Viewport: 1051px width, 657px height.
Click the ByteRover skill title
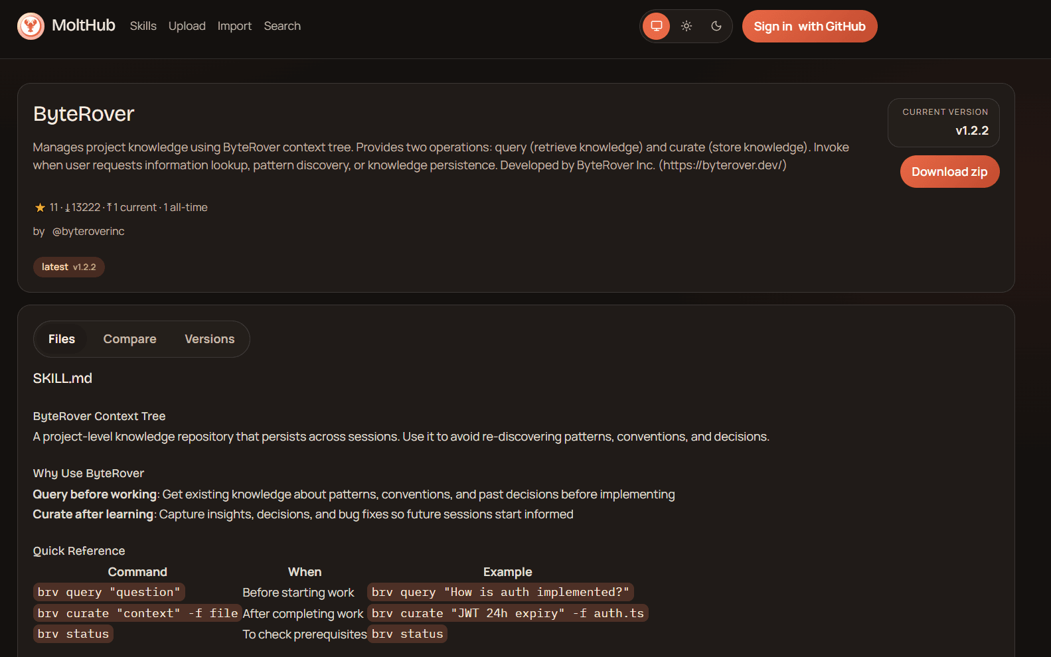84,114
